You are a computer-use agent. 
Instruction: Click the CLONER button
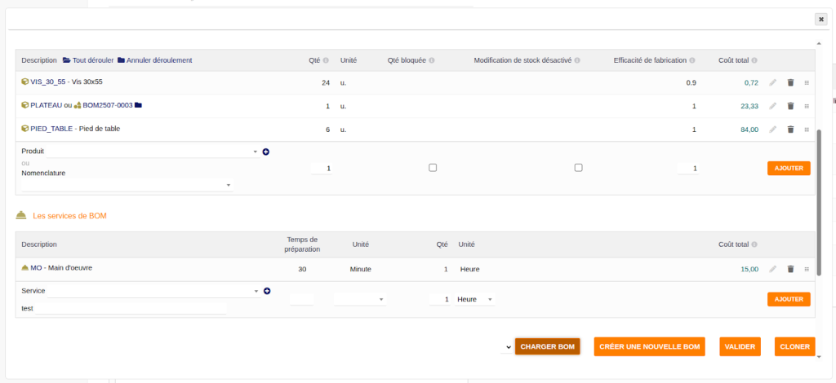(x=794, y=347)
